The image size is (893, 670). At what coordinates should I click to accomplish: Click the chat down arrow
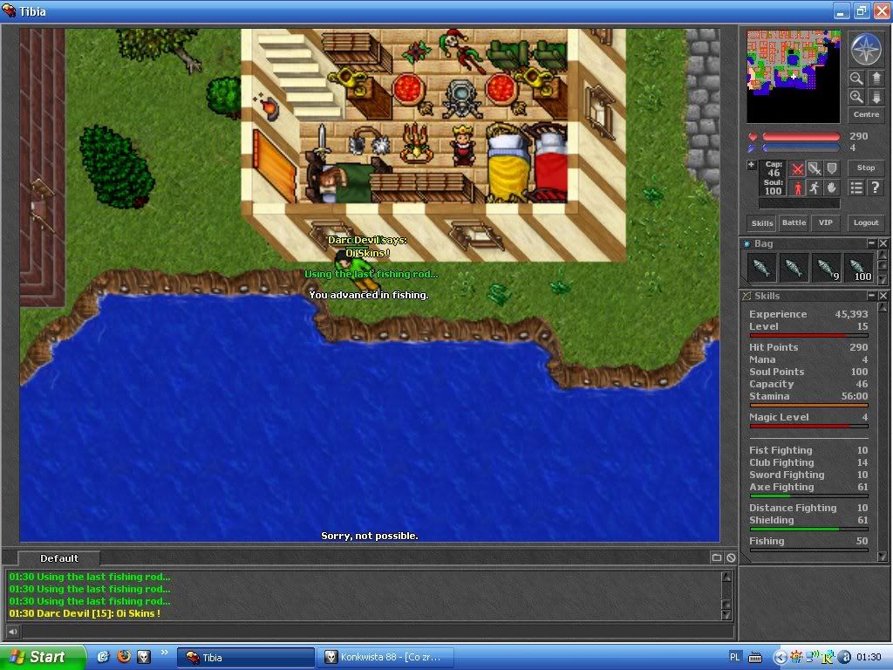tap(726, 614)
